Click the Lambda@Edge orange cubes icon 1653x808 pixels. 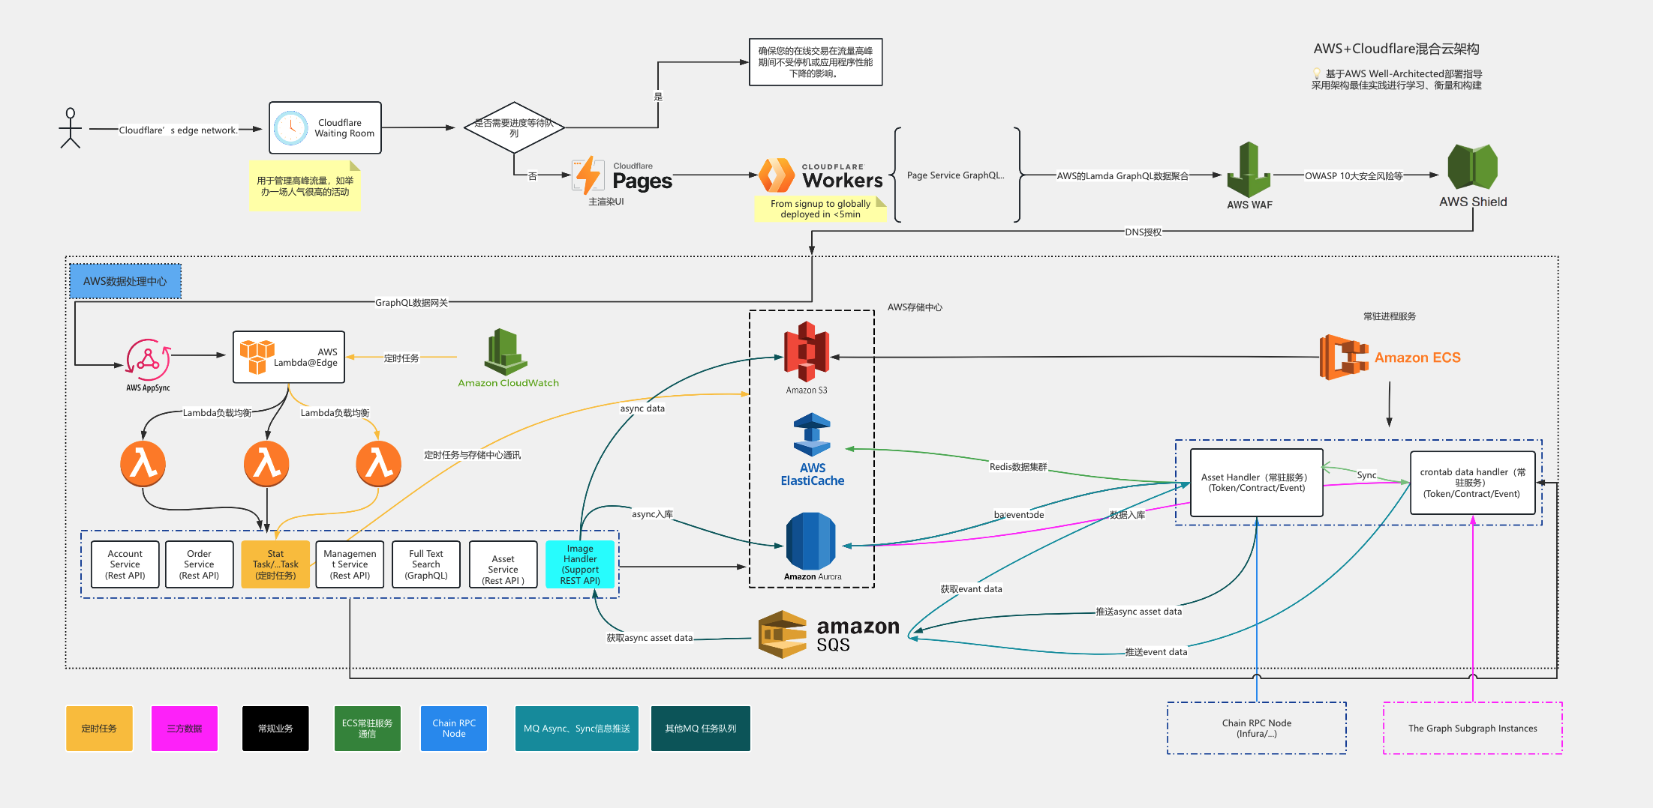[257, 356]
